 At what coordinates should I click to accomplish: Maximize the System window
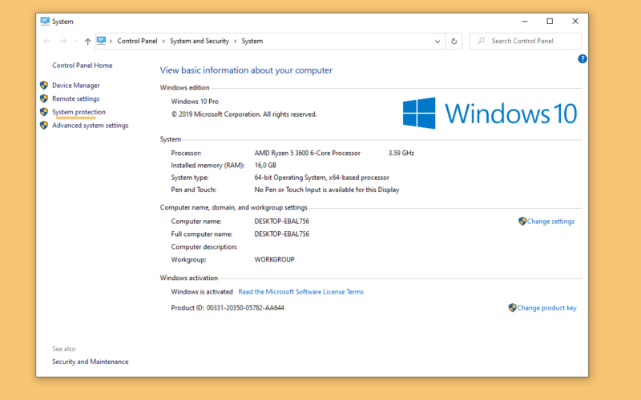coord(550,22)
